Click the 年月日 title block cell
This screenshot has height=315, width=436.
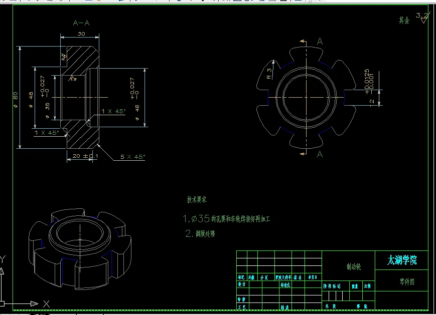click(313, 277)
